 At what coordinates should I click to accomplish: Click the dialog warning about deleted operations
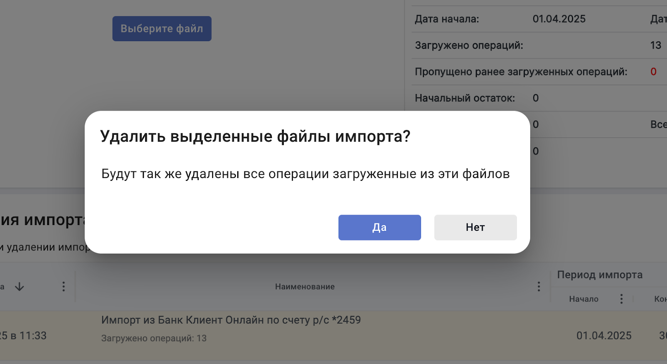306,174
